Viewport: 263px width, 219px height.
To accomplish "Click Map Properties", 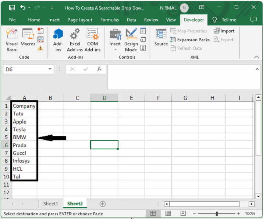I will [x=189, y=31].
